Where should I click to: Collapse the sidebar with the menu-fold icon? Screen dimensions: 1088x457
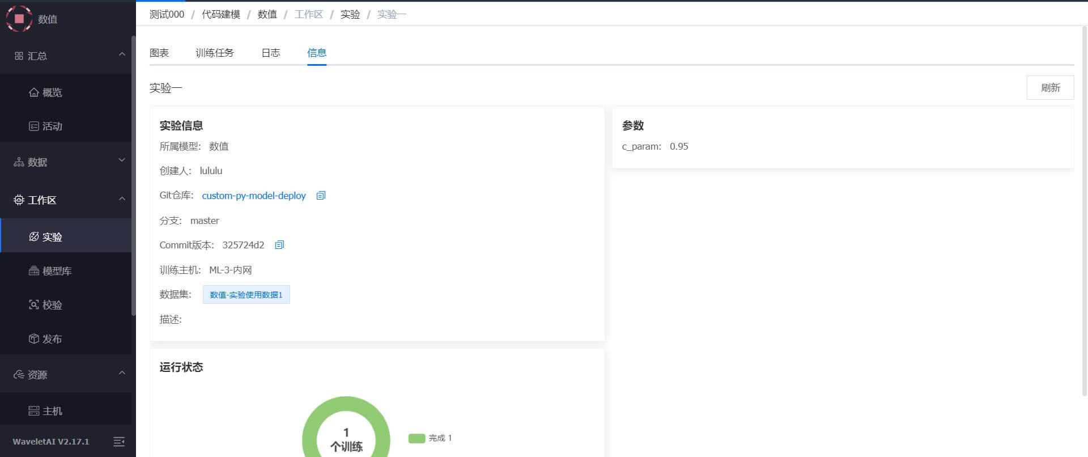119,442
